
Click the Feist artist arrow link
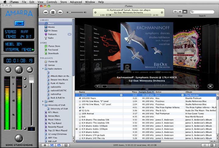pyautogui.click(x=182, y=95)
